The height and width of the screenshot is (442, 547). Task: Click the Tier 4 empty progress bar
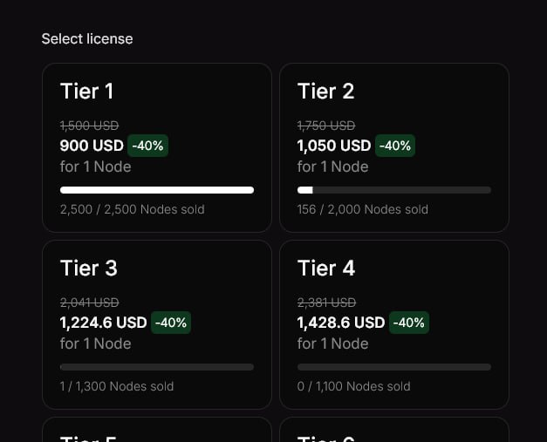point(393,367)
